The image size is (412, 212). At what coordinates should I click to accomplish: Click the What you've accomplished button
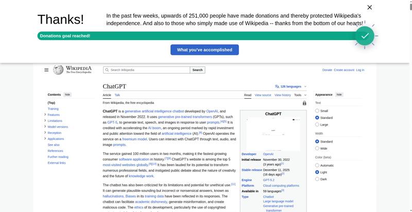coord(204,50)
